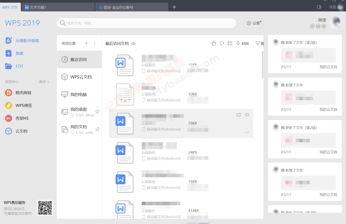346x224 pixels.
Task: Click the clear records icon in the document toolbar
Action: [x=214, y=43]
